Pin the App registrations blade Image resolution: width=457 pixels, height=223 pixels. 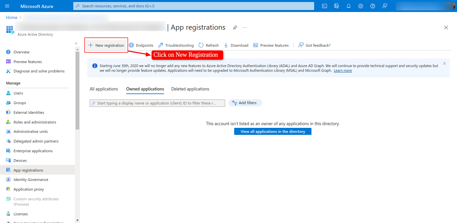(x=235, y=27)
